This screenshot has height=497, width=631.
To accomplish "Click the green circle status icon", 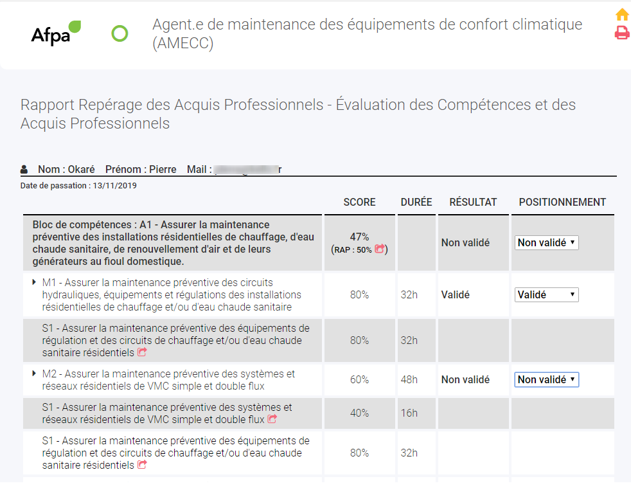I will coord(120,33).
